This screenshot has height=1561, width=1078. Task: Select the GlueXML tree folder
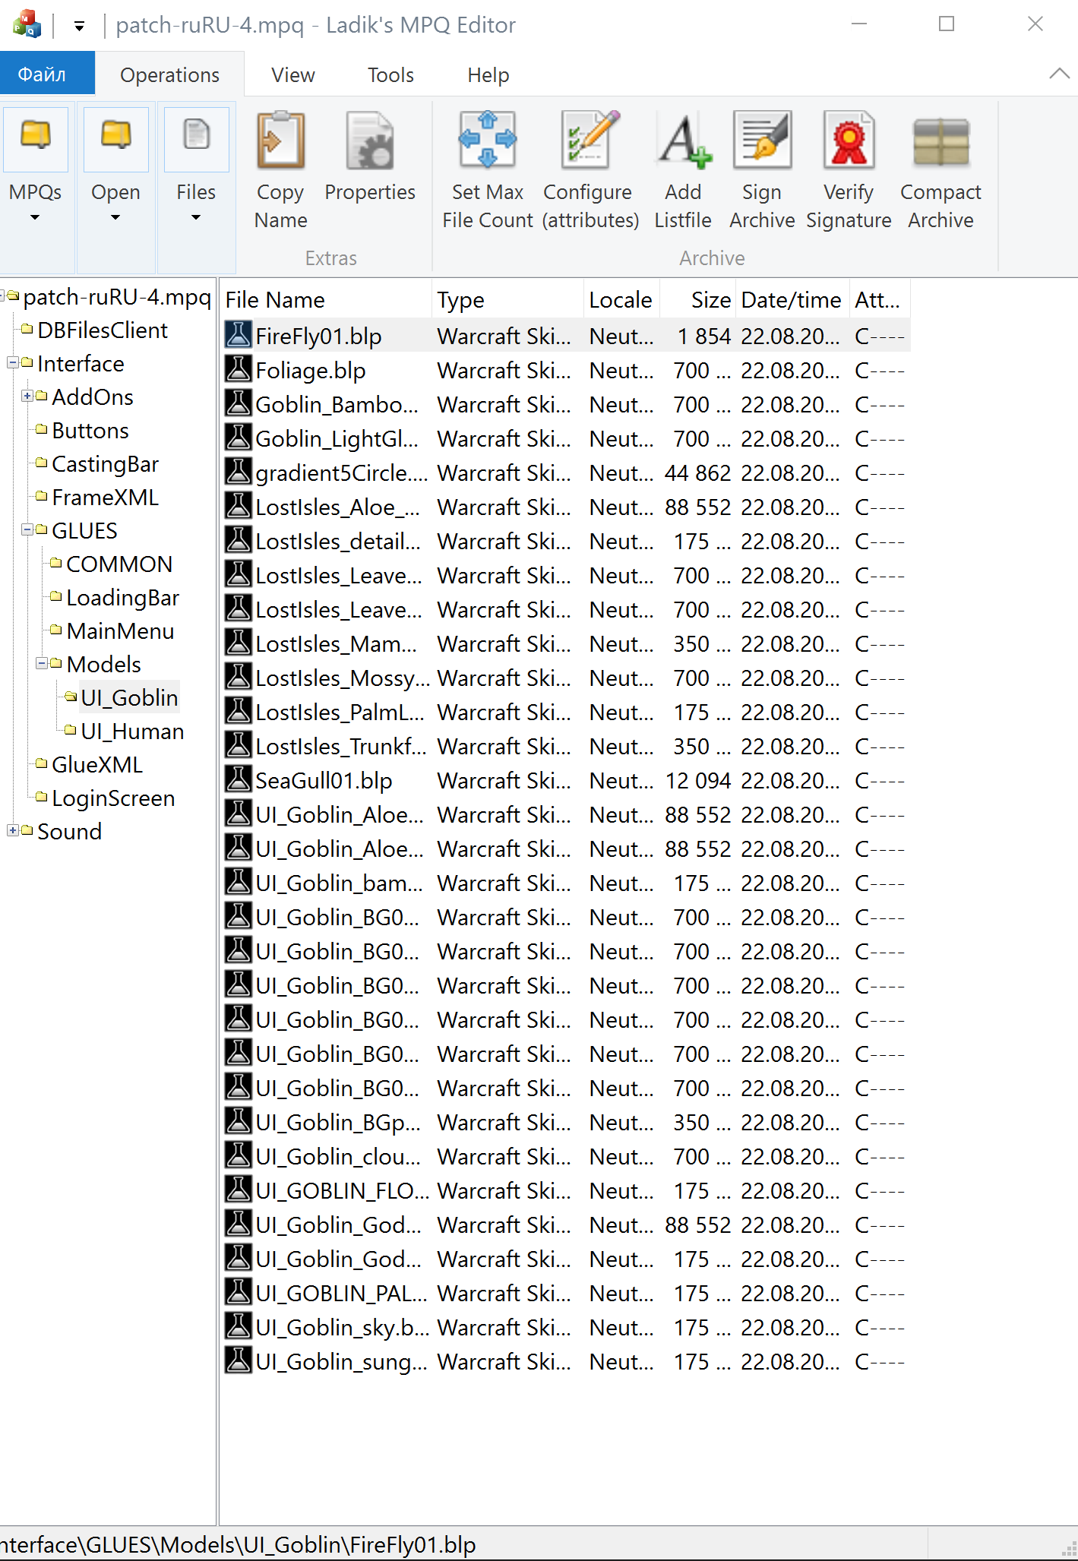(x=97, y=764)
